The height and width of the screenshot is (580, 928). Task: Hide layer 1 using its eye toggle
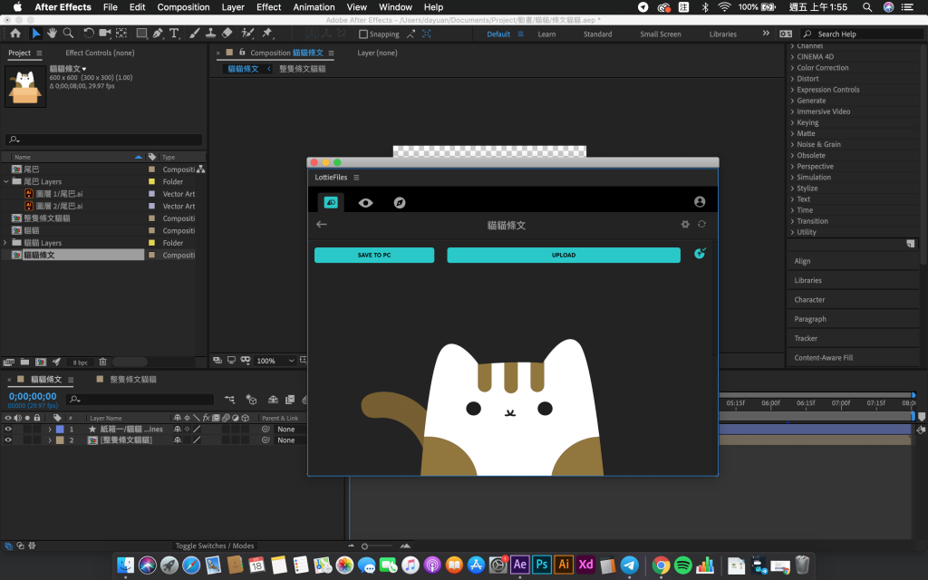[x=8, y=429]
